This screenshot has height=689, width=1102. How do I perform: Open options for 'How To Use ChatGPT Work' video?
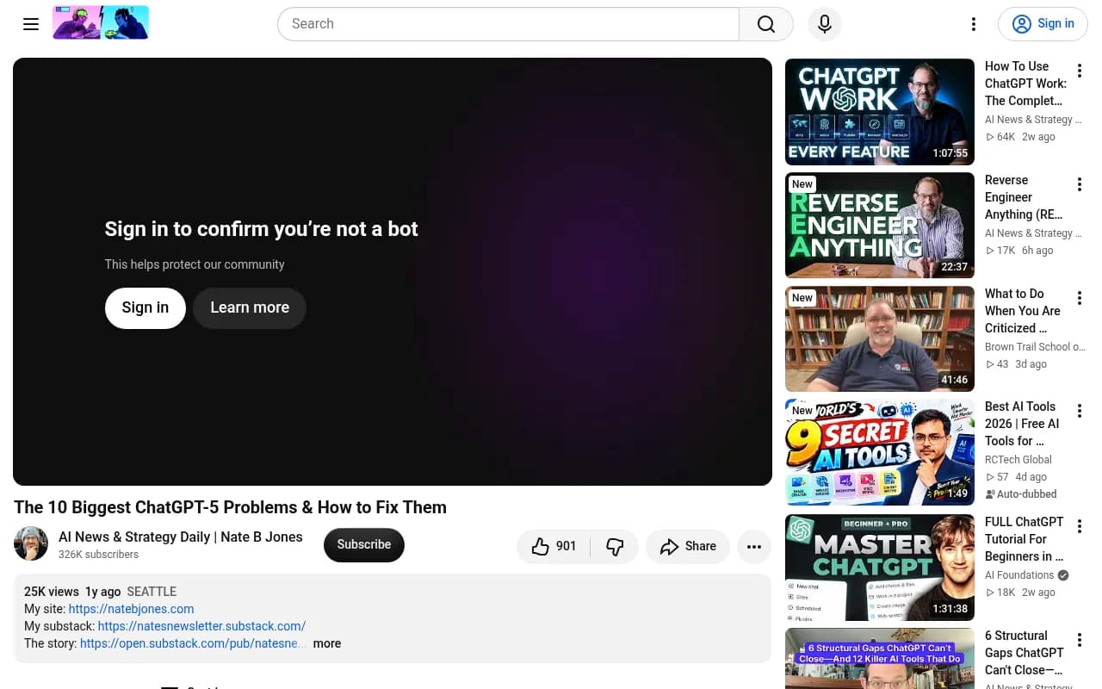(1080, 71)
